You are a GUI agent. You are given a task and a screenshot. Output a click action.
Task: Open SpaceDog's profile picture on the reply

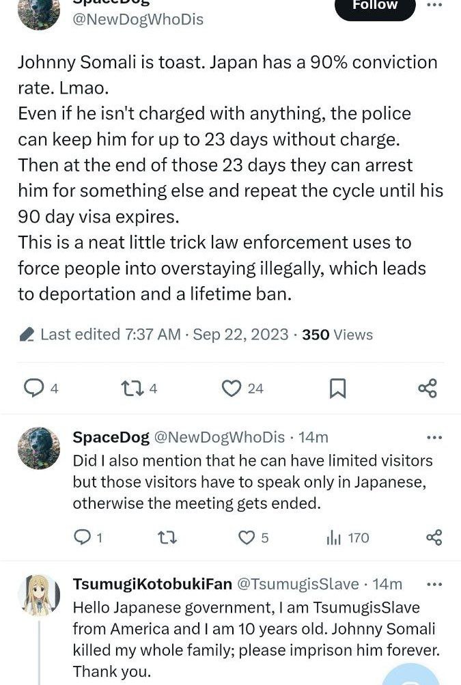39,448
